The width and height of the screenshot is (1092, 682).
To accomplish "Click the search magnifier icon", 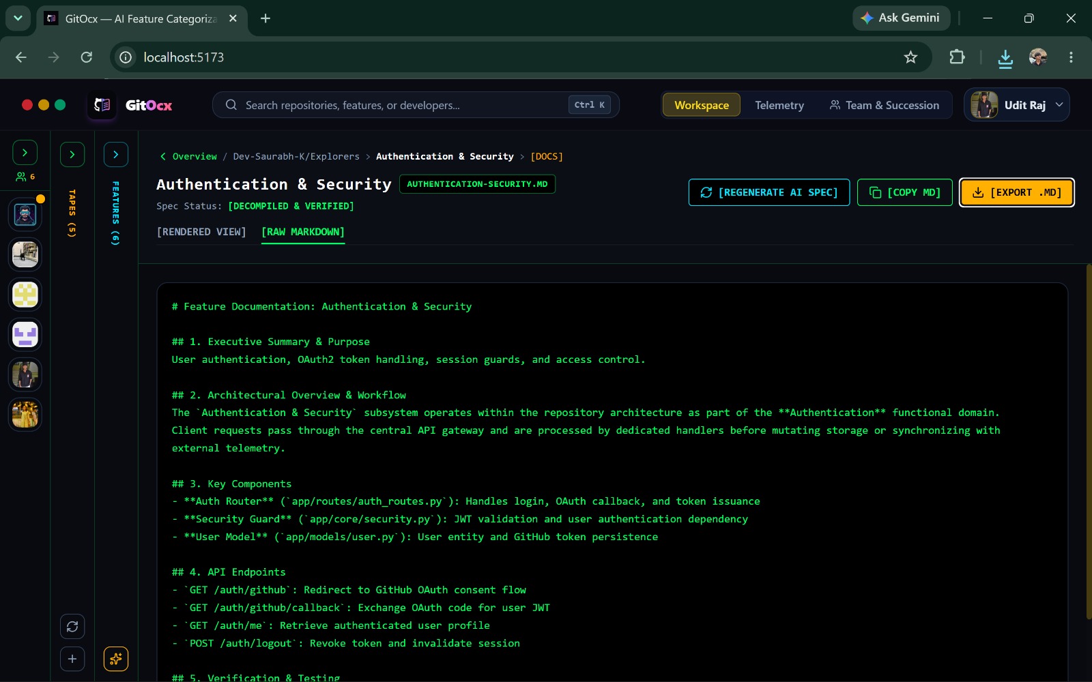I will (x=231, y=105).
